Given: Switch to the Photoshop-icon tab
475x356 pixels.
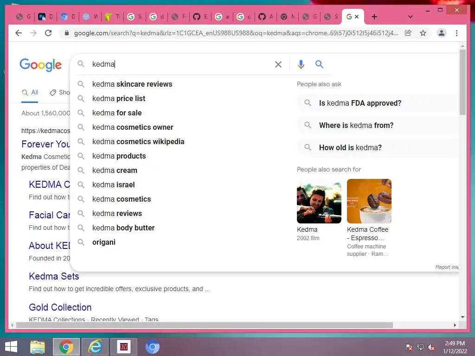Looking at the screenshot, I should (x=45, y=17).
